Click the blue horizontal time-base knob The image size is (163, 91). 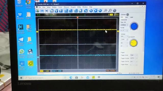click(x=134, y=26)
